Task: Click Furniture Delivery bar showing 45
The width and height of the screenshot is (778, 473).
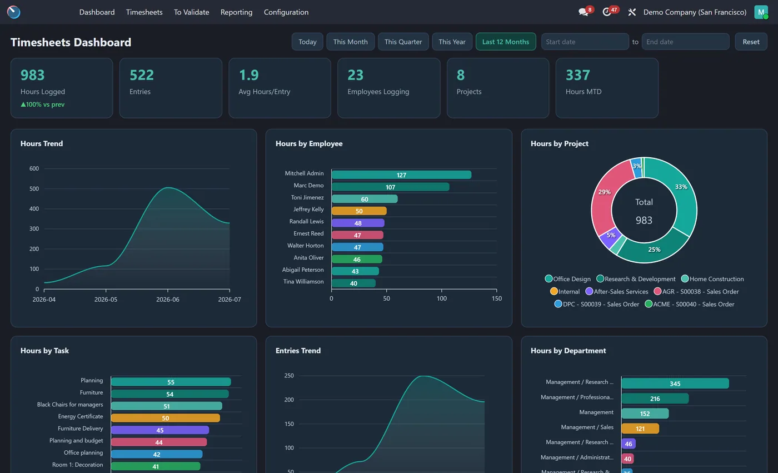Action: coord(160,430)
